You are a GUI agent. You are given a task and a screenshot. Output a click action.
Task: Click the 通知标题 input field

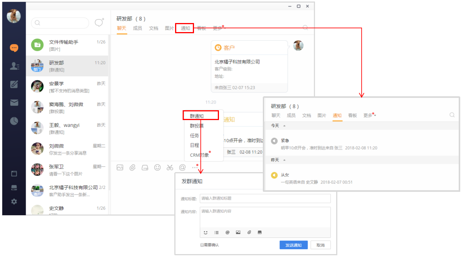tap(265, 198)
